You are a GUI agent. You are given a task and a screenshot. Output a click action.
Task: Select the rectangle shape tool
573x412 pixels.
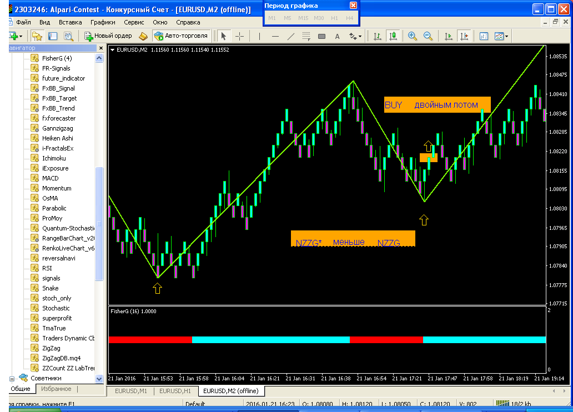321,36
